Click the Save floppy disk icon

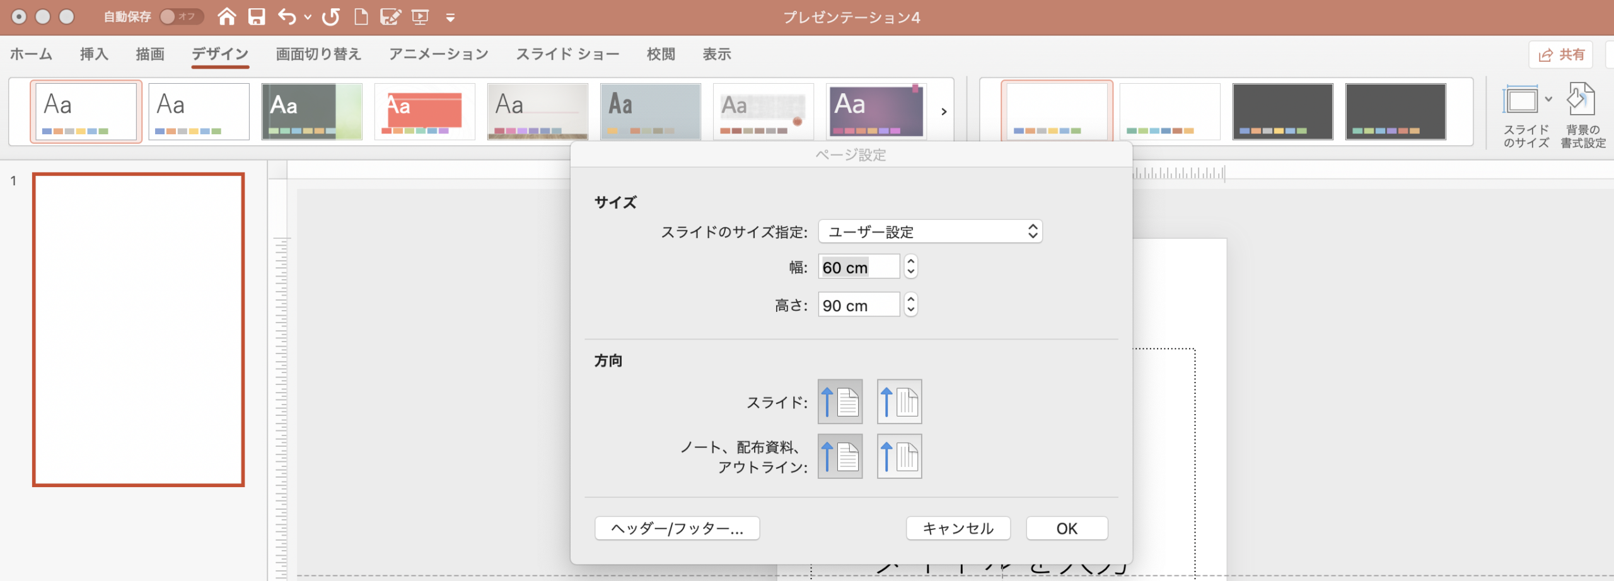(x=257, y=17)
